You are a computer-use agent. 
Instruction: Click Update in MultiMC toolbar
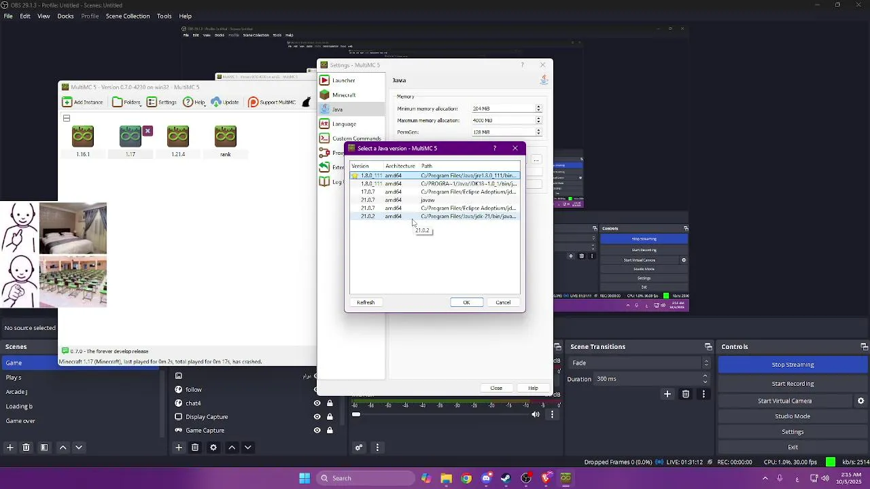click(225, 103)
